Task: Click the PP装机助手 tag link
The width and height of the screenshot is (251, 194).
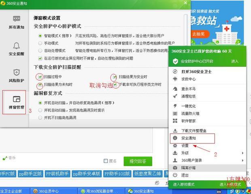Action: 57,174
